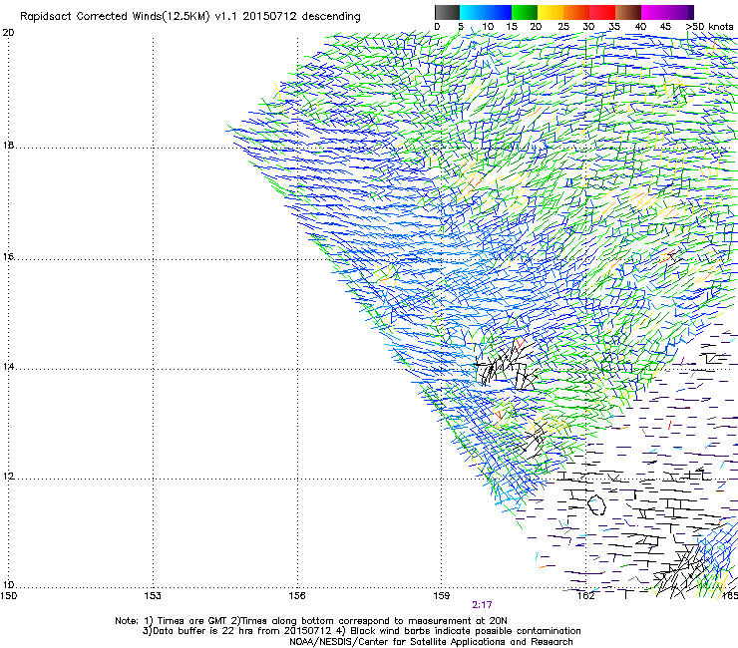This screenshot has width=738, height=648.
Task: Click the Rapidscat Corrected Winds title text
Action: coord(190,17)
